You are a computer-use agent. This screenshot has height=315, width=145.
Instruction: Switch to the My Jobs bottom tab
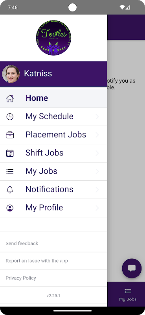pos(128,295)
